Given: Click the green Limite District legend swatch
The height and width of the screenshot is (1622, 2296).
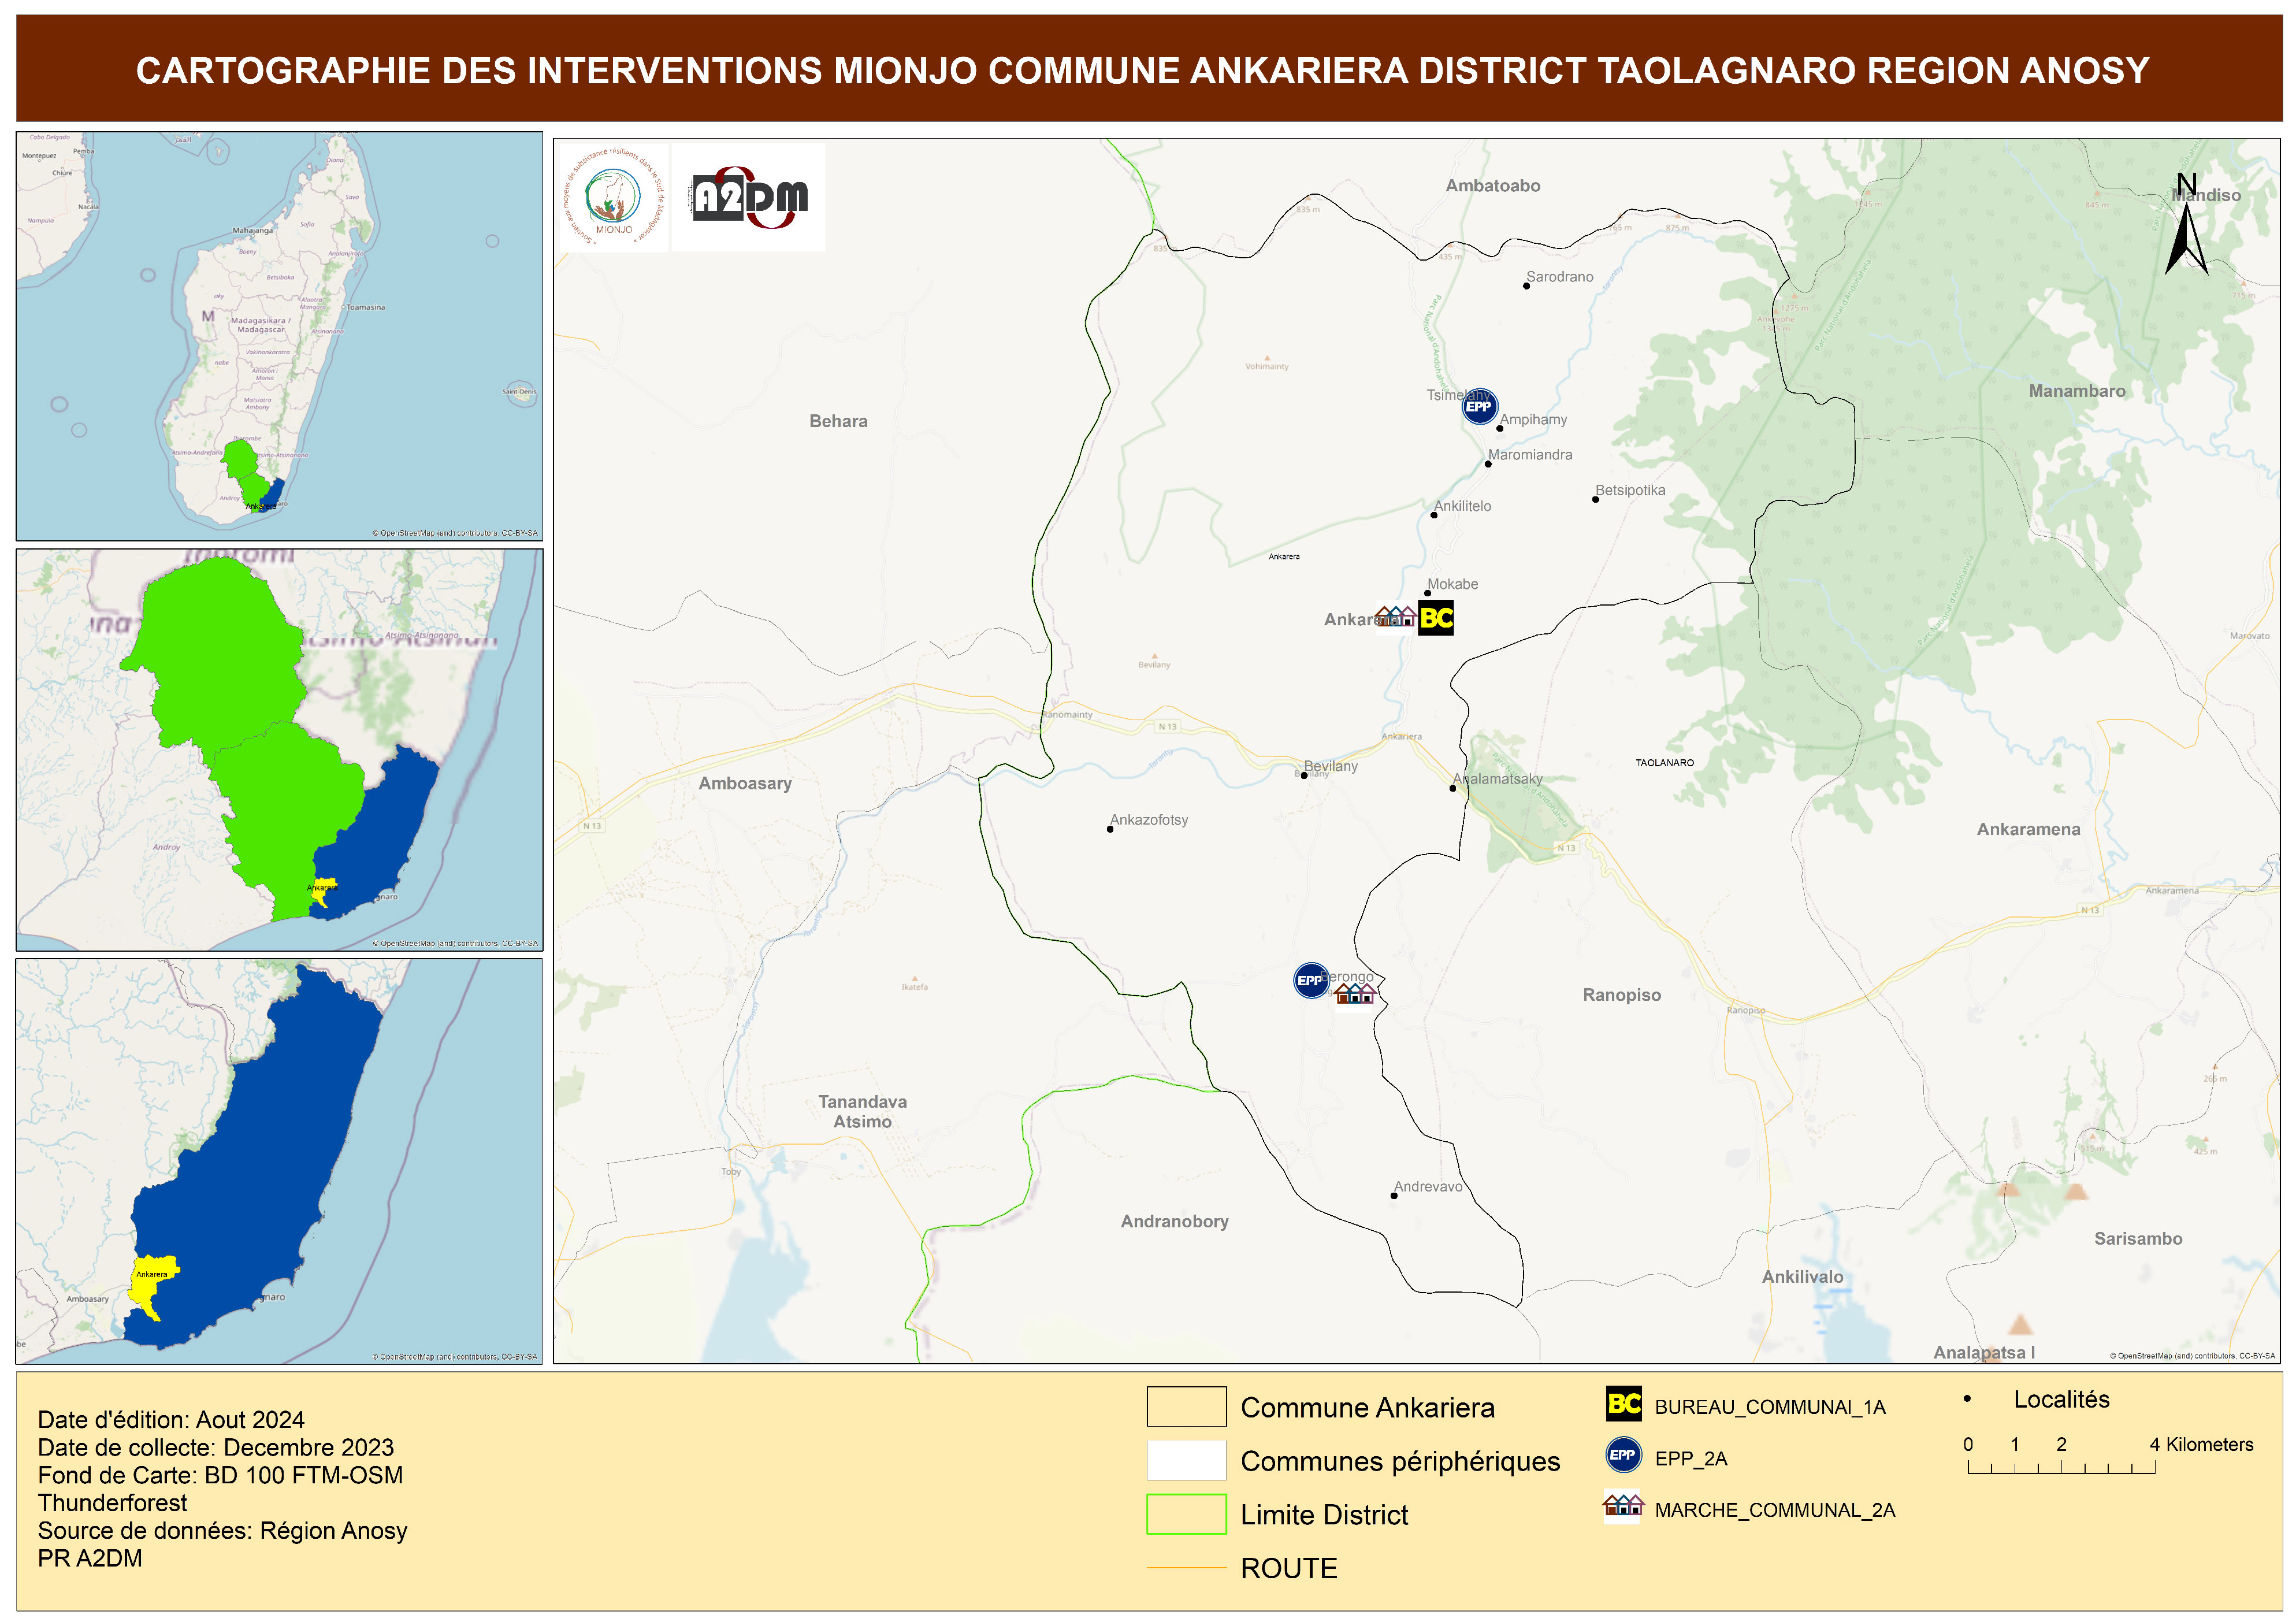Looking at the screenshot, I should coord(1186,1513).
